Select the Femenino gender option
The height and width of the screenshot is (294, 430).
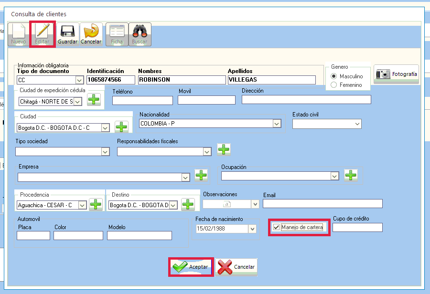[x=334, y=85]
